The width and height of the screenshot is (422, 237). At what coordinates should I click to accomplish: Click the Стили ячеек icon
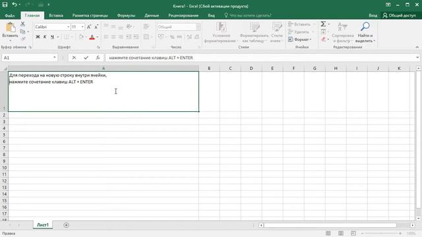tap(277, 27)
